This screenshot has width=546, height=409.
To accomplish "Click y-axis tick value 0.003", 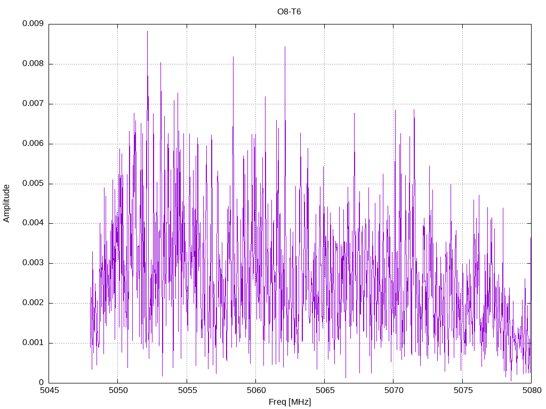I will pyautogui.click(x=33, y=263).
